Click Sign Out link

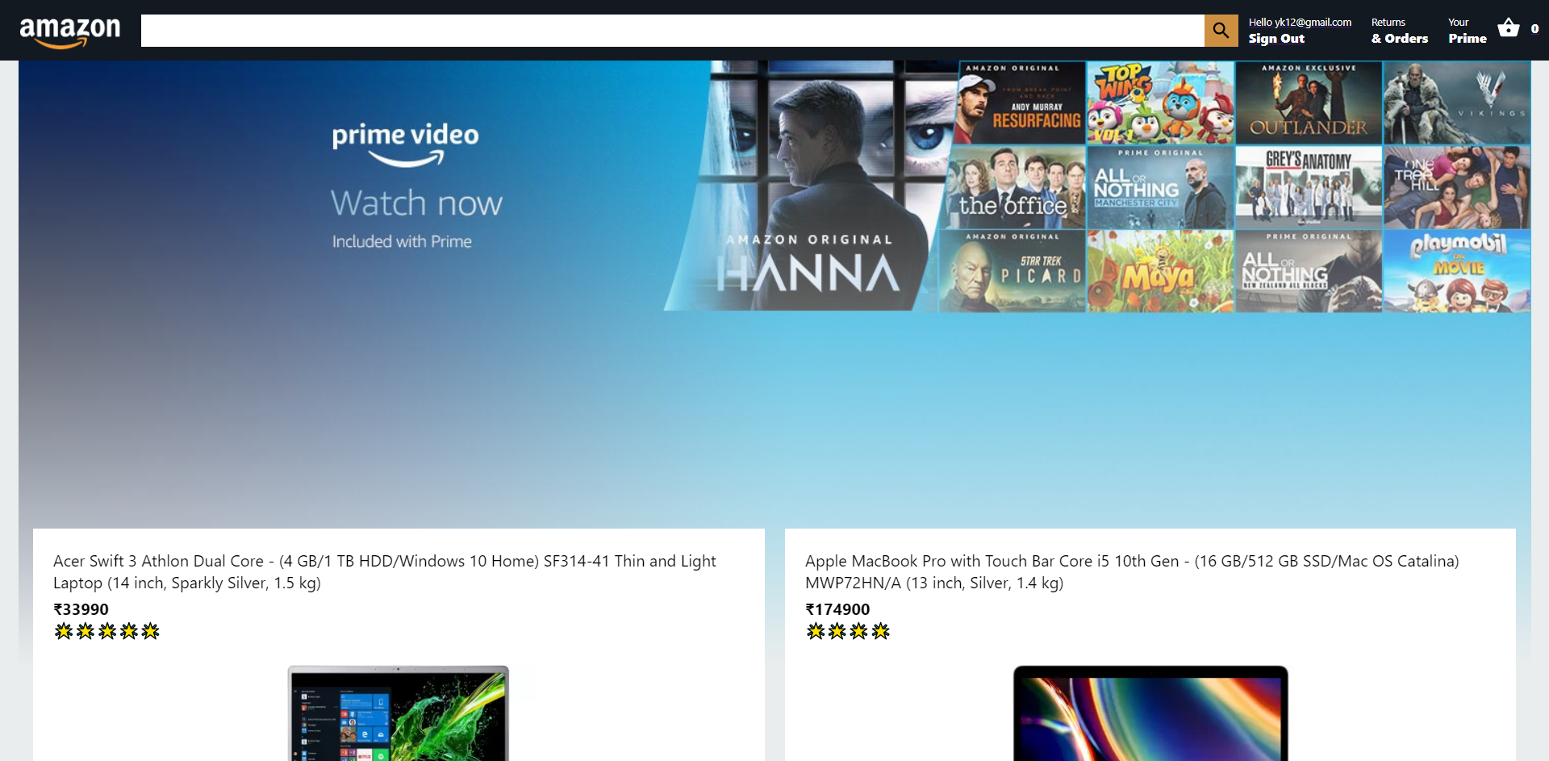(1276, 39)
